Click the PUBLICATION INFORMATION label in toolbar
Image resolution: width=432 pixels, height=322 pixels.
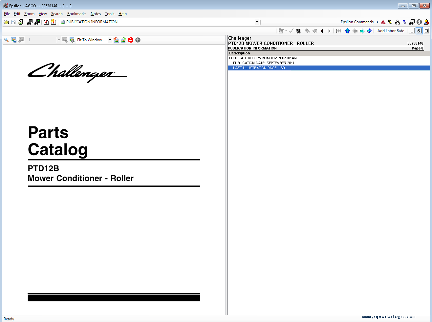92,22
